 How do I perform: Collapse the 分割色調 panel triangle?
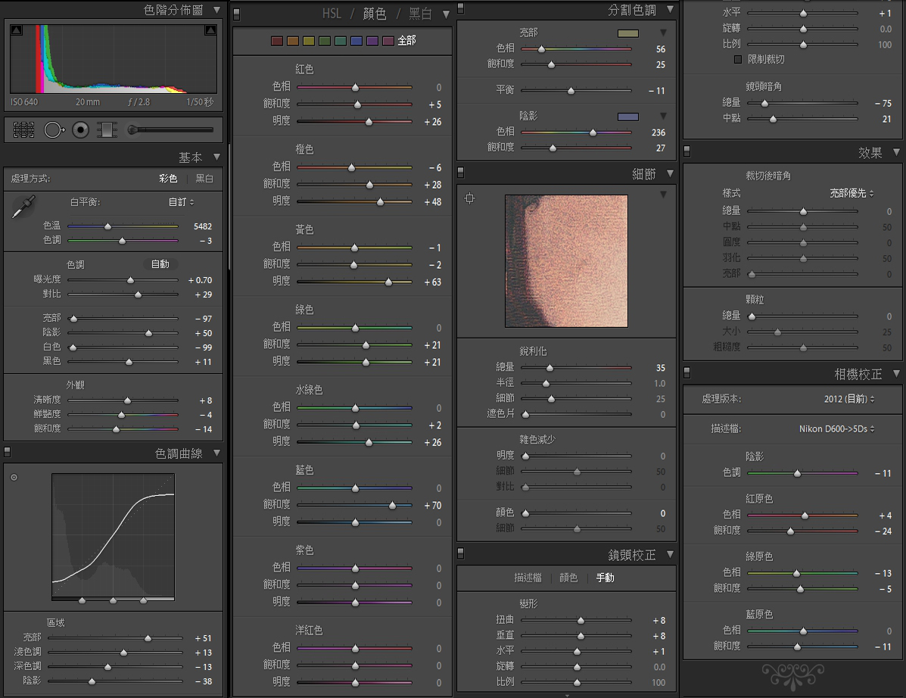671,9
